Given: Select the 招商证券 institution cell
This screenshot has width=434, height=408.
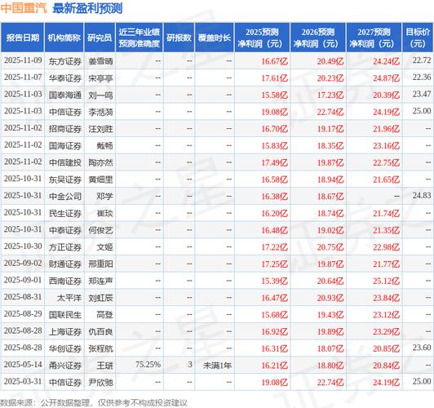Looking at the screenshot, I should click(65, 129).
